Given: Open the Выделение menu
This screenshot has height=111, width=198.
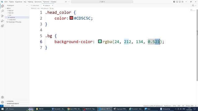Looking at the screenshot, I should pos(19,2).
